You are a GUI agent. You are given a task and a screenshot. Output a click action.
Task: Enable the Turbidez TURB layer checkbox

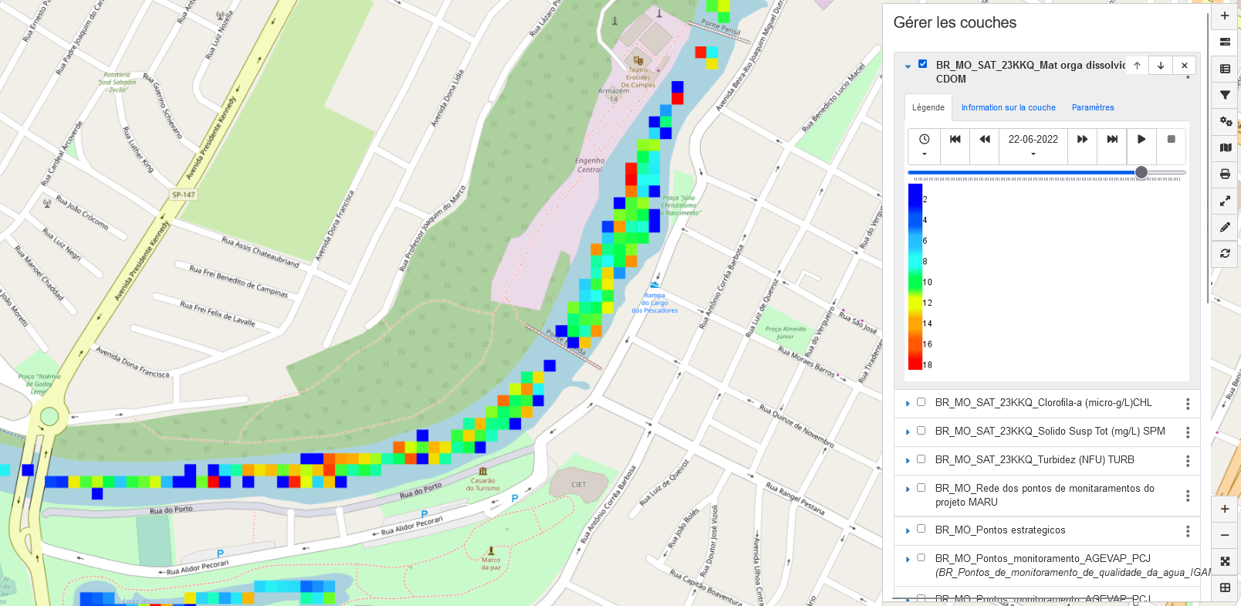921,459
